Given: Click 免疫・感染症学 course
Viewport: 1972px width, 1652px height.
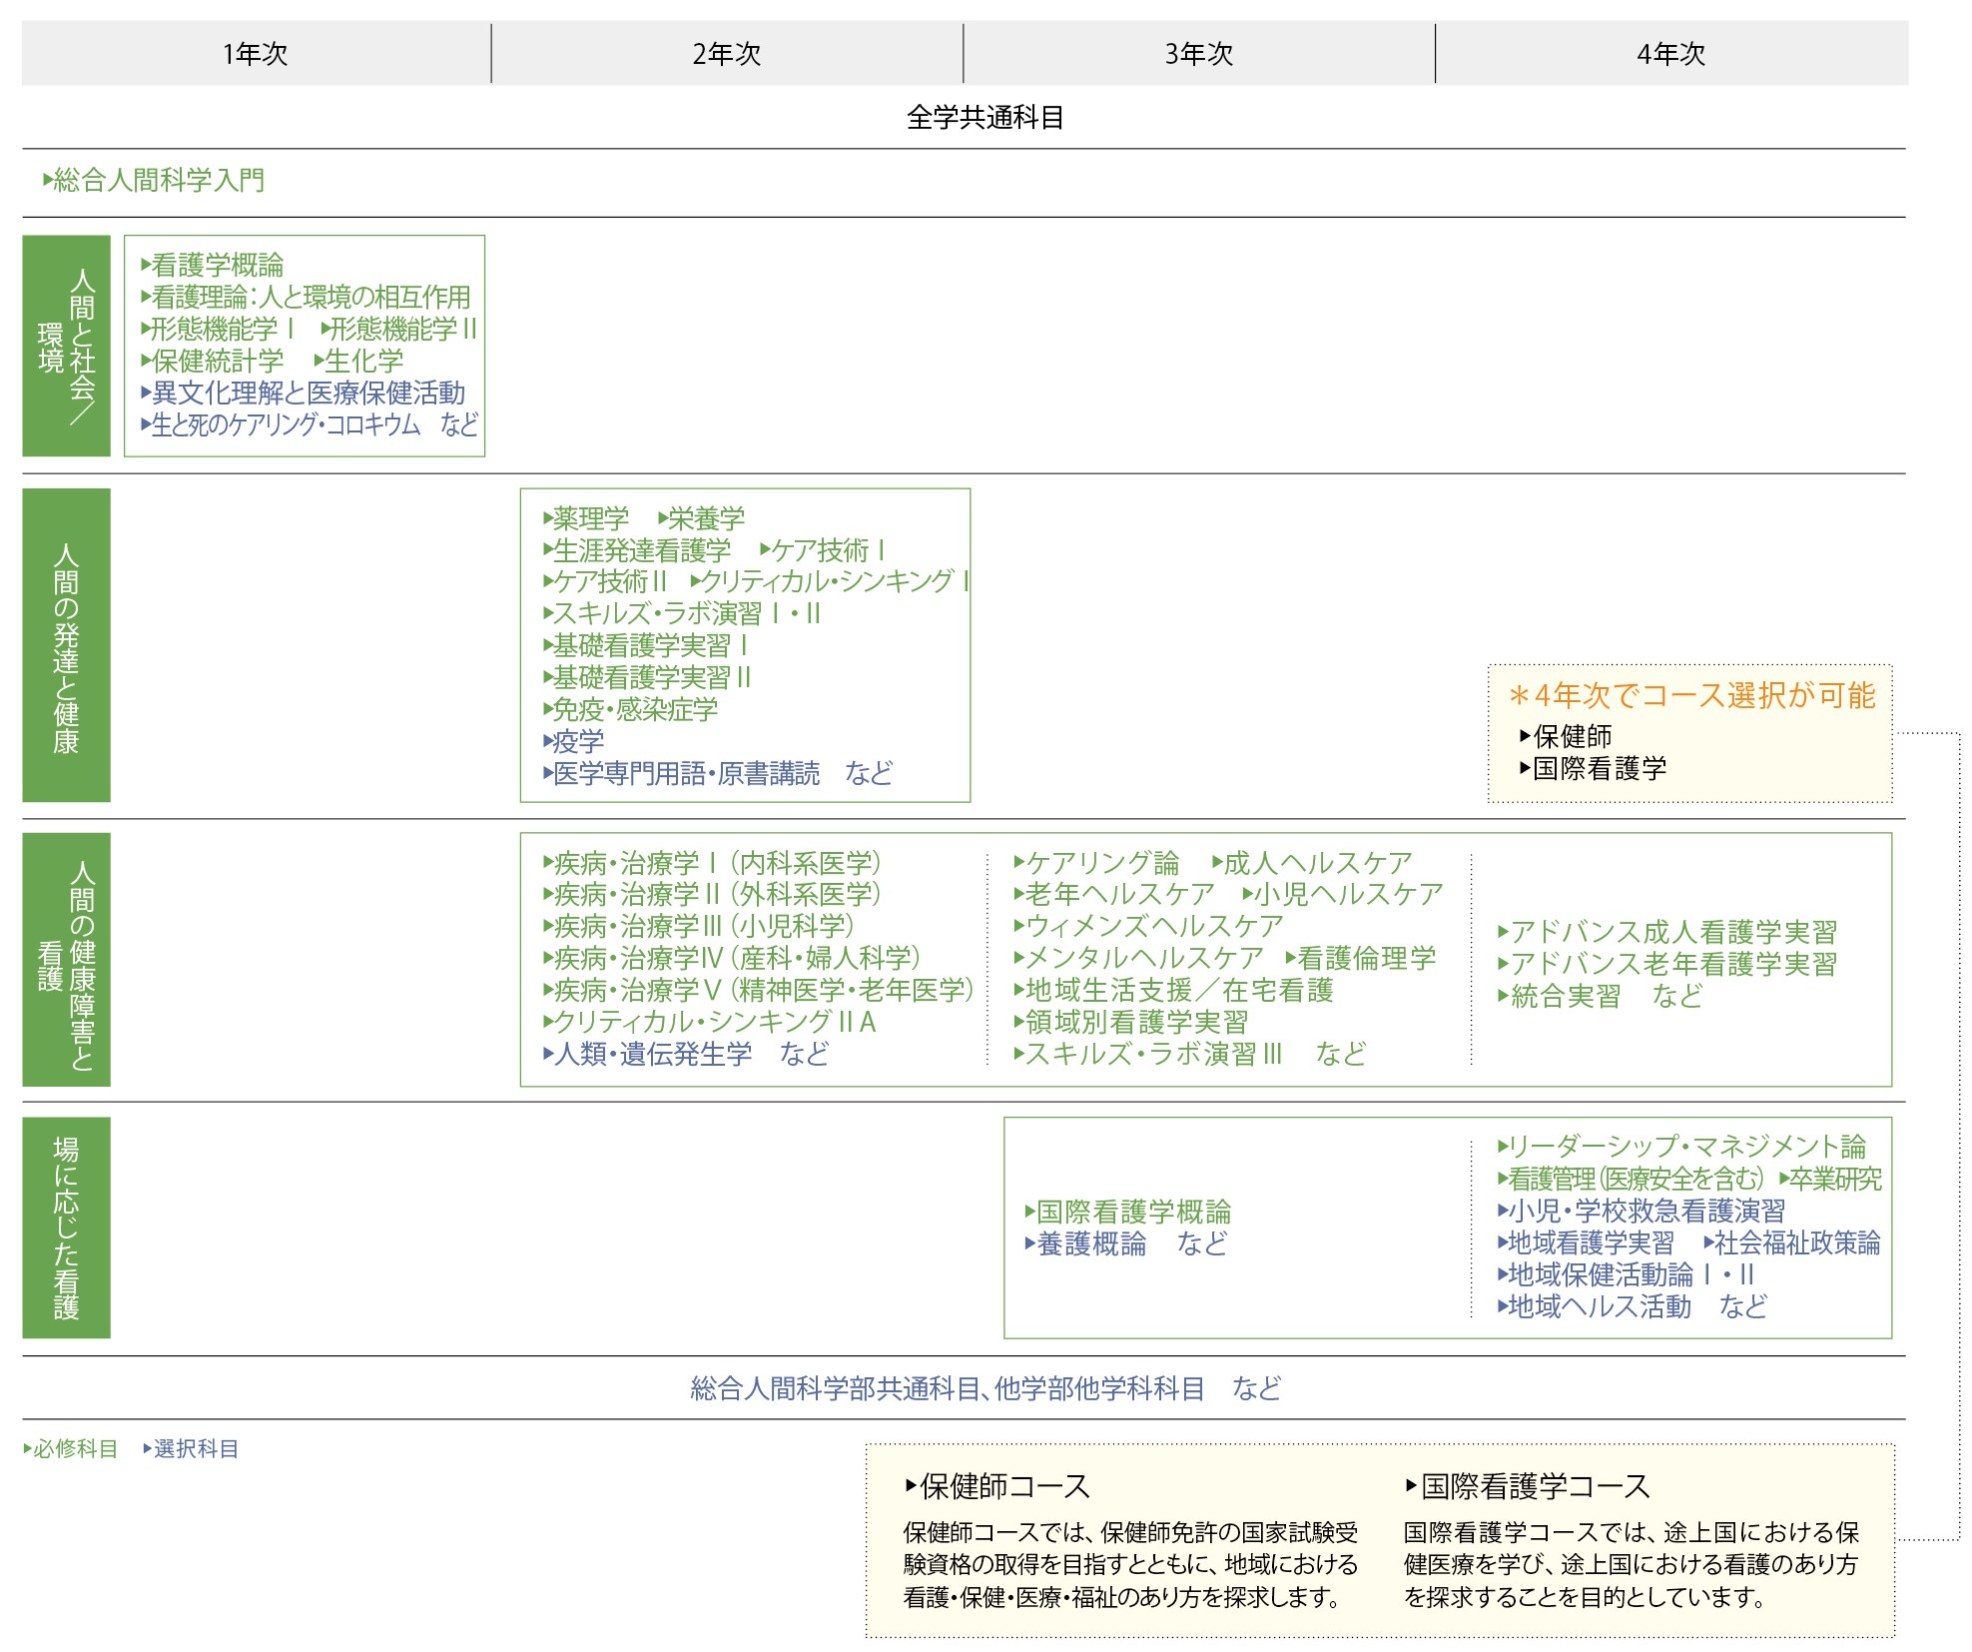Looking at the screenshot, I should (x=630, y=709).
